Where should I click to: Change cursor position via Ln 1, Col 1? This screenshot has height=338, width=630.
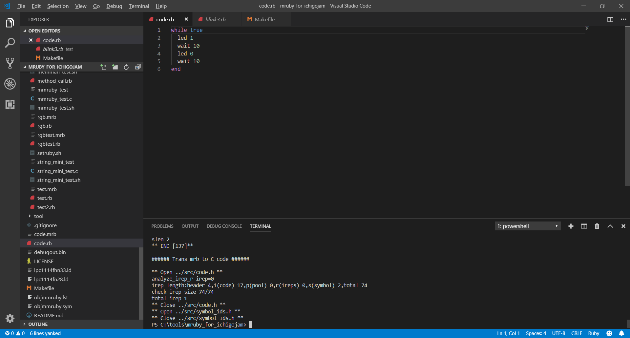[508, 333]
